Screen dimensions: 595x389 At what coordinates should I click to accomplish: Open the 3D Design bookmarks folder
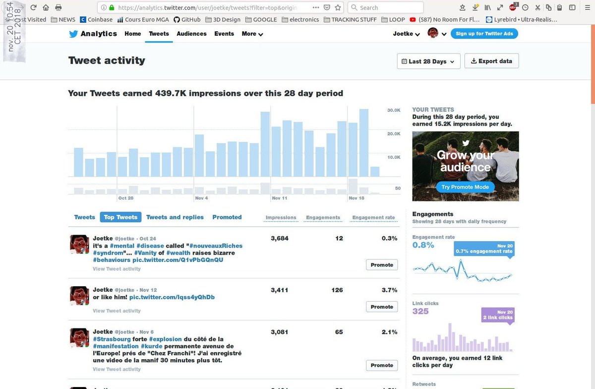click(222, 19)
